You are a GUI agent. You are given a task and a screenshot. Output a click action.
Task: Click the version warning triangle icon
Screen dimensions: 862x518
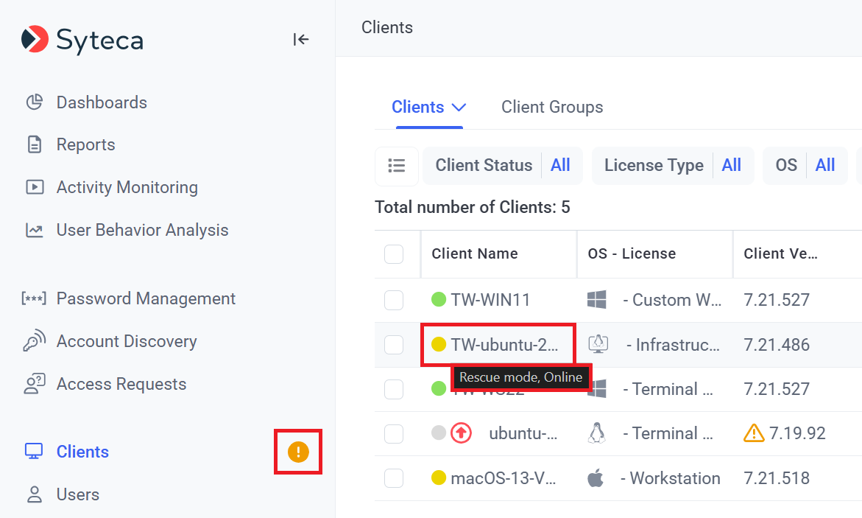[754, 433]
